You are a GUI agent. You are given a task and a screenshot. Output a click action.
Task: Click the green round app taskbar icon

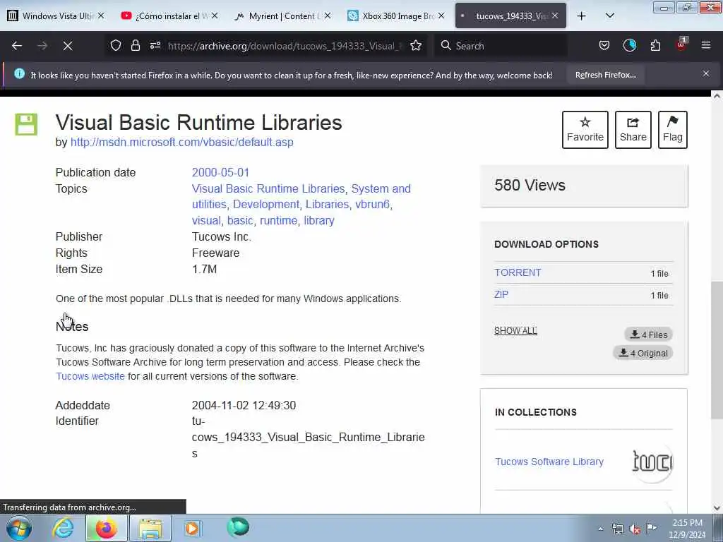point(238,527)
